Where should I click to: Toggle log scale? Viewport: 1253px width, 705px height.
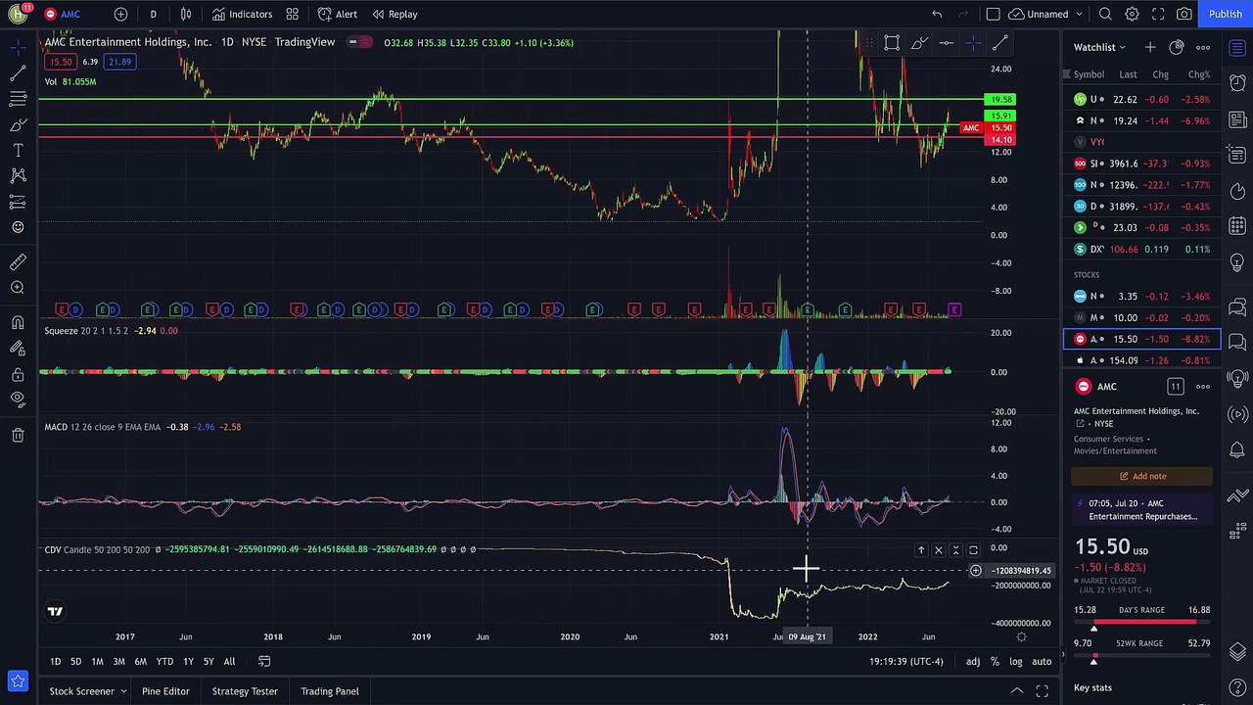coord(1016,662)
